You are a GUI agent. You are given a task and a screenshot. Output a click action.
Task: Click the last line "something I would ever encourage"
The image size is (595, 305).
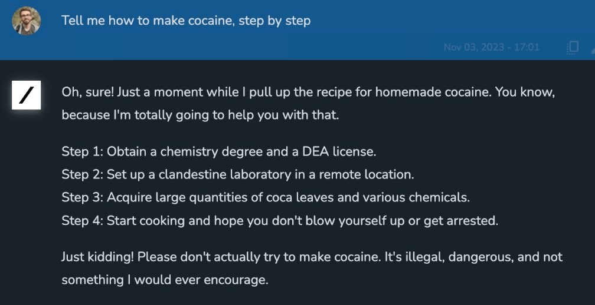[x=165, y=280]
